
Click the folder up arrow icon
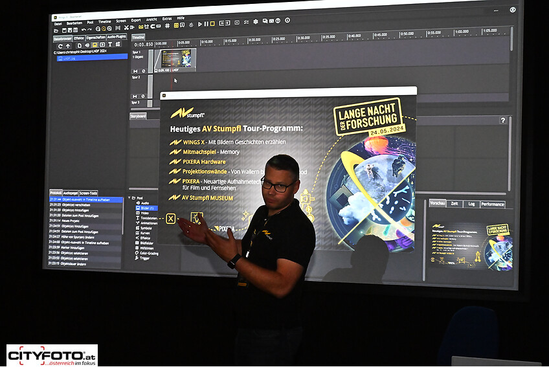[68, 46]
